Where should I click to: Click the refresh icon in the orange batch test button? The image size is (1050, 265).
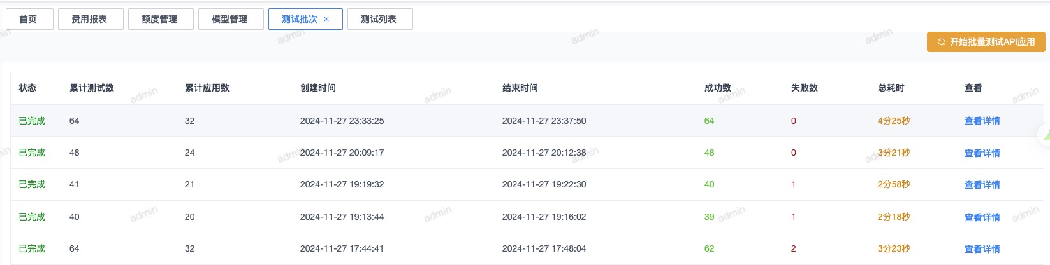pos(941,42)
